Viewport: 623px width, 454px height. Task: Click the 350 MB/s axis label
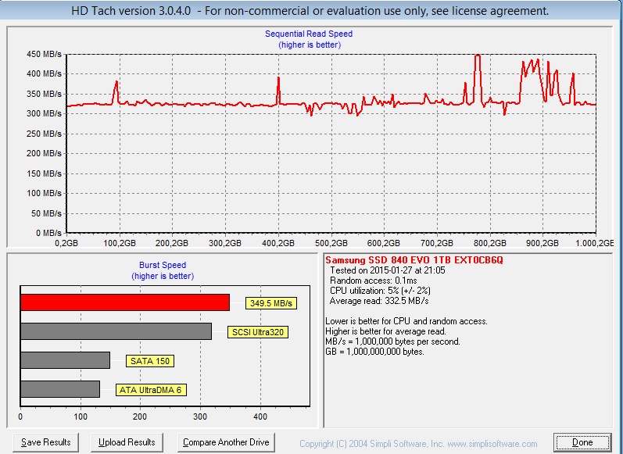44,94
